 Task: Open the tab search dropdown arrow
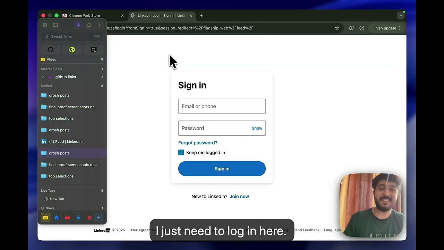pyautogui.click(x=401, y=16)
